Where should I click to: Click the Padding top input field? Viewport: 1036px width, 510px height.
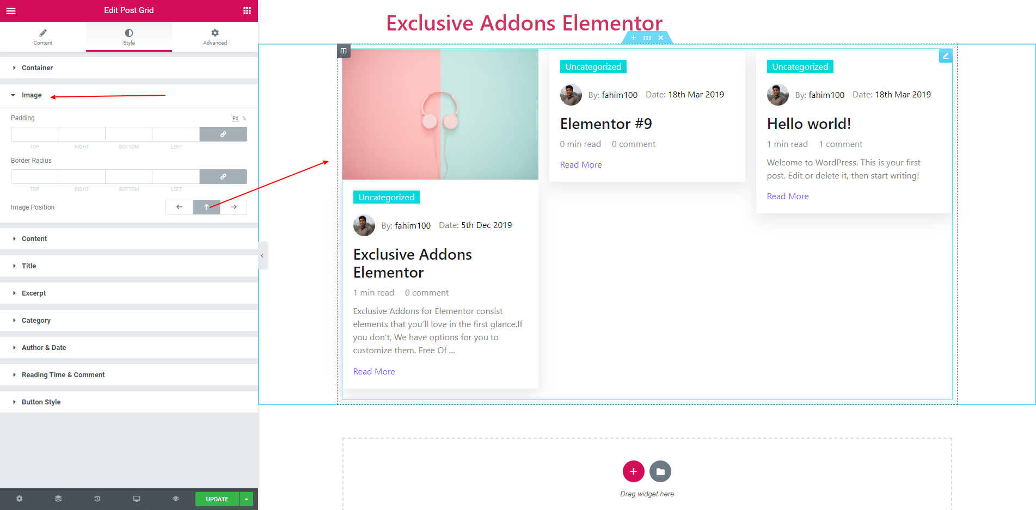point(34,134)
